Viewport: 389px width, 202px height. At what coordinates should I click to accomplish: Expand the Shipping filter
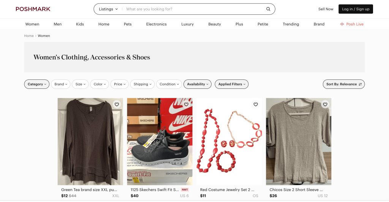(x=142, y=84)
